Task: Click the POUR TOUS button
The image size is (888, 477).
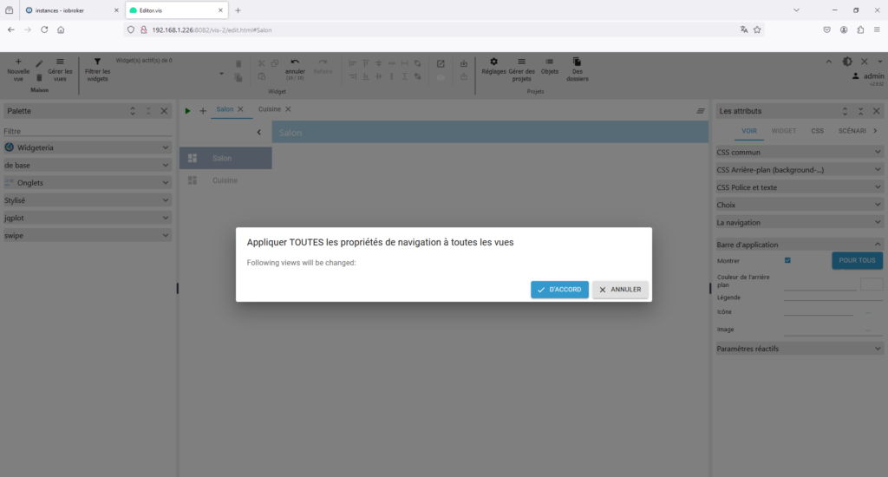Action: point(857,260)
